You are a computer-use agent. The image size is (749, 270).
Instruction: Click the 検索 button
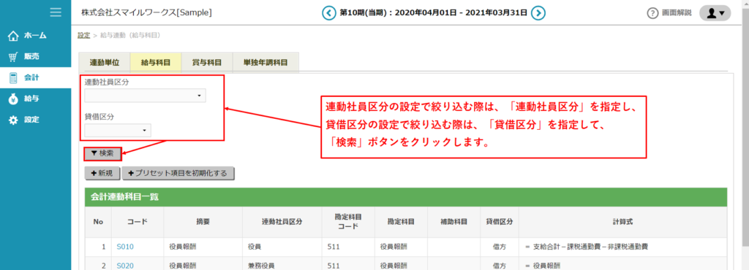point(102,153)
